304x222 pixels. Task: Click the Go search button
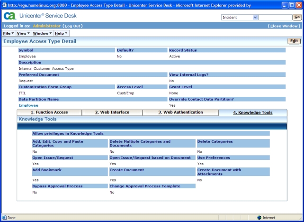[297, 17]
